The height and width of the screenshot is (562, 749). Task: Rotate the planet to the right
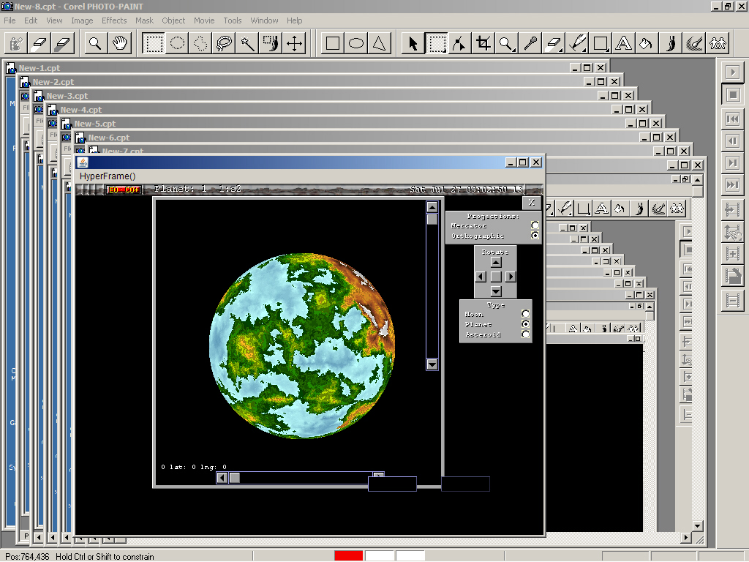[x=511, y=277]
